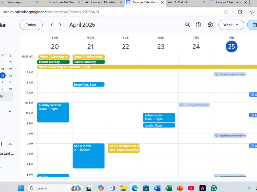Open browser favorites list icon
Image resolution: width=257 pixels, height=192 pixels.
pos(252,12)
